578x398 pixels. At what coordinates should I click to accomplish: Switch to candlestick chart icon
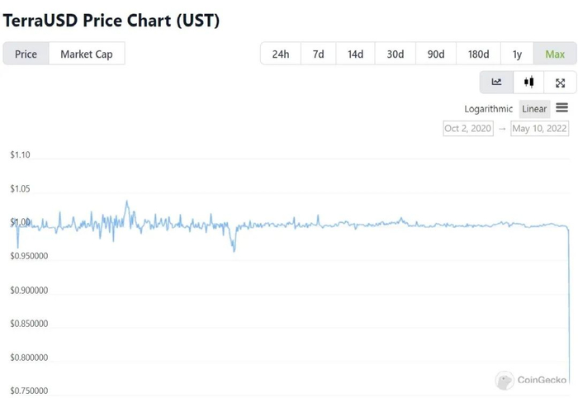[x=528, y=82]
